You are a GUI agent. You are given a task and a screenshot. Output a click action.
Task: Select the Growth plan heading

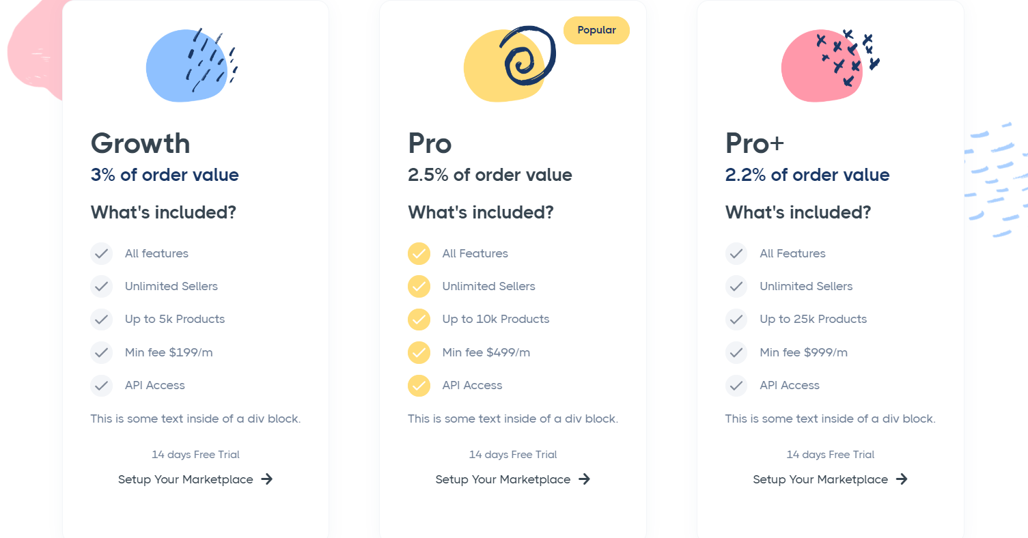coord(140,143)
